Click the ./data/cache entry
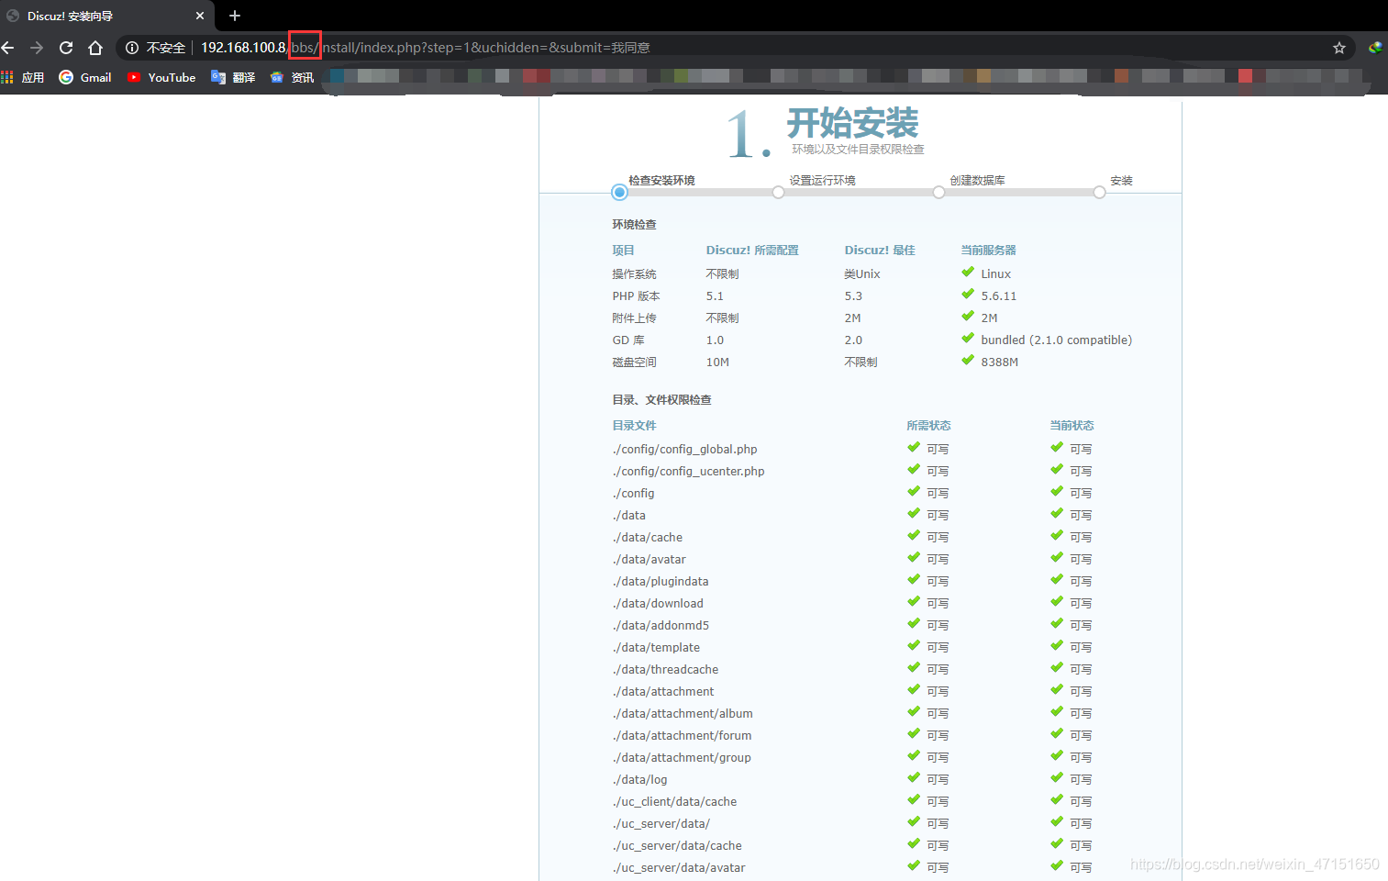1388x881 pixels. pyautogui.click(x=647, y=538)
